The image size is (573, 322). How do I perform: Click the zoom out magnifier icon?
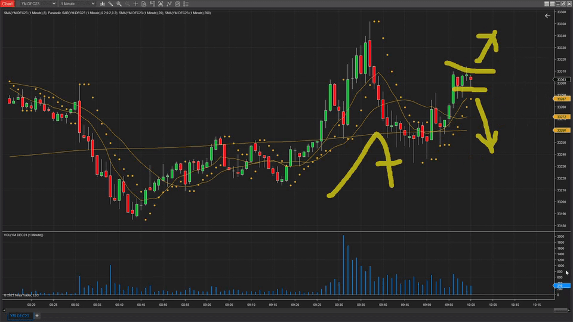(127, 4)
